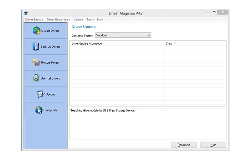Click the Uninstall Drivers recycle bin icon
Viewport: 250px width, 168px height.
(36, 78)
